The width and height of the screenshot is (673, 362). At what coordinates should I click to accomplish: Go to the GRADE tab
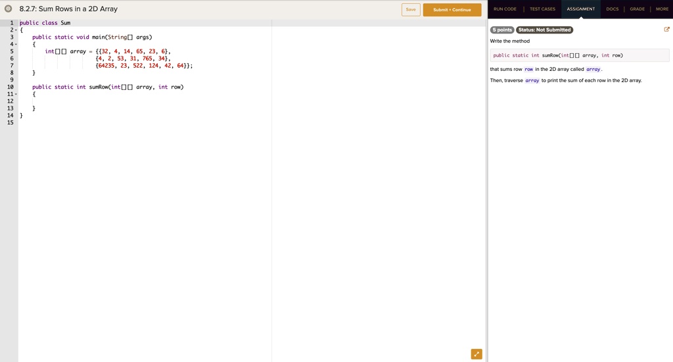pos(637,9)
